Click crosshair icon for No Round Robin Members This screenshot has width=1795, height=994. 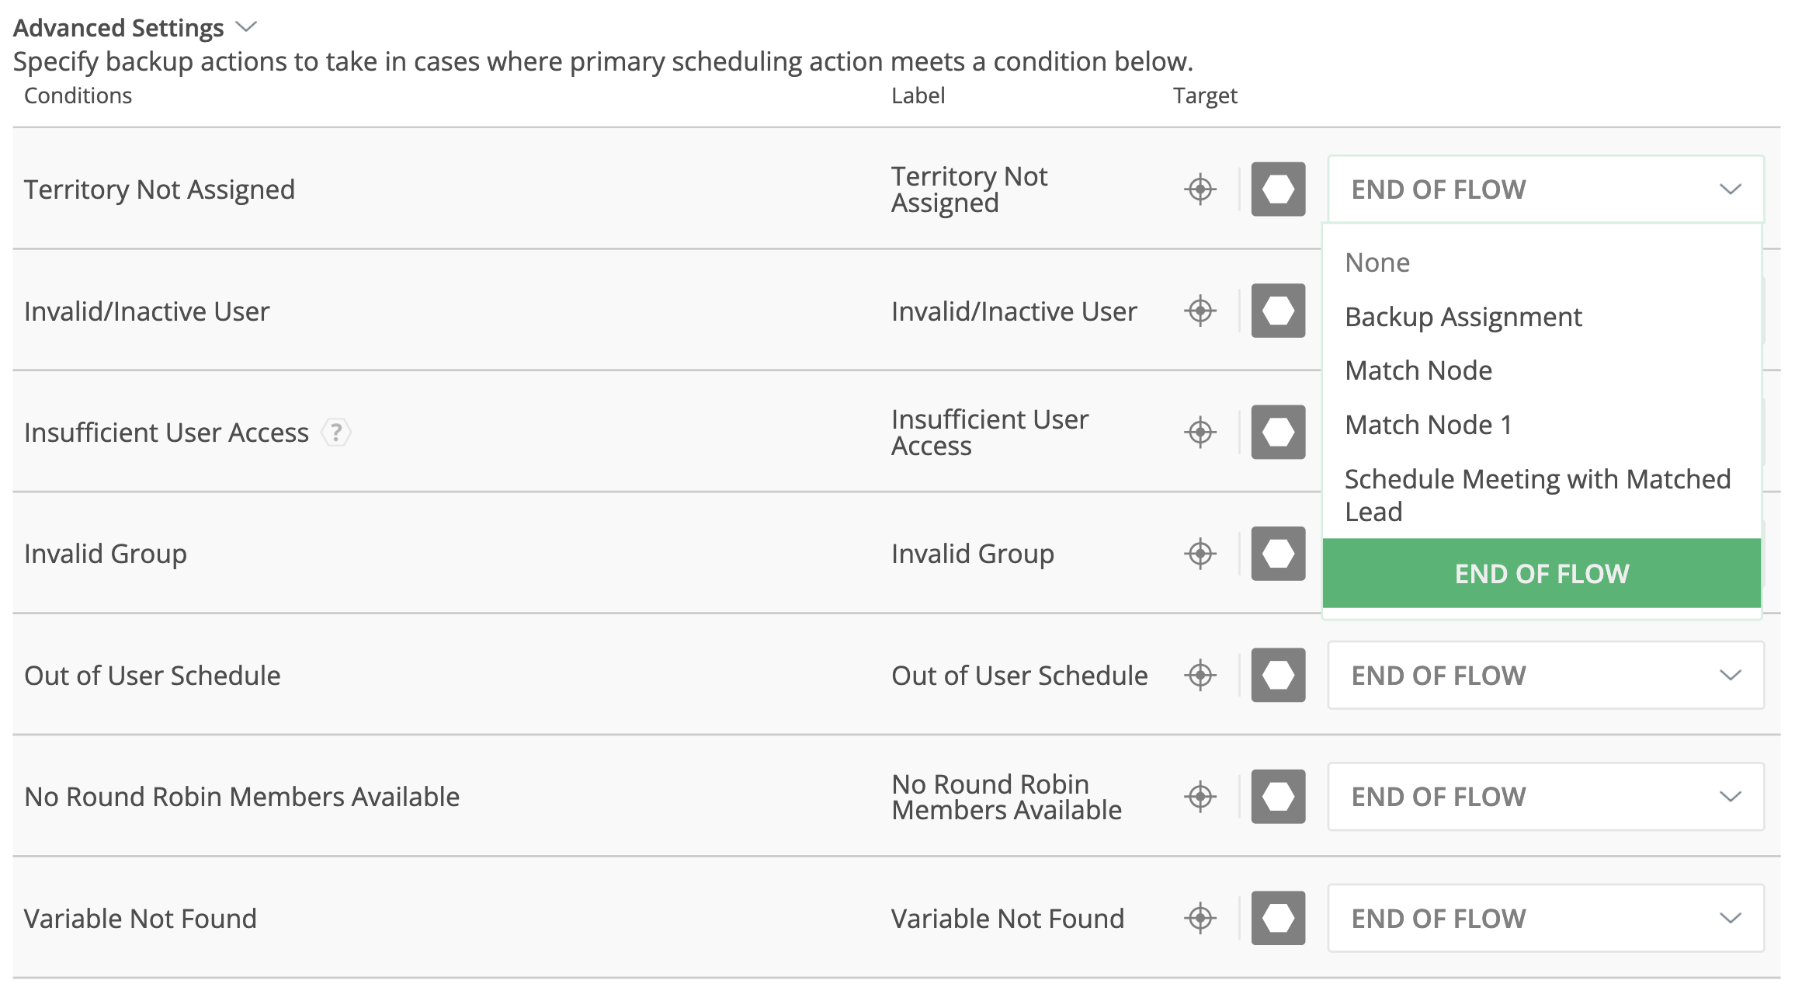[x=1200, y=797]
